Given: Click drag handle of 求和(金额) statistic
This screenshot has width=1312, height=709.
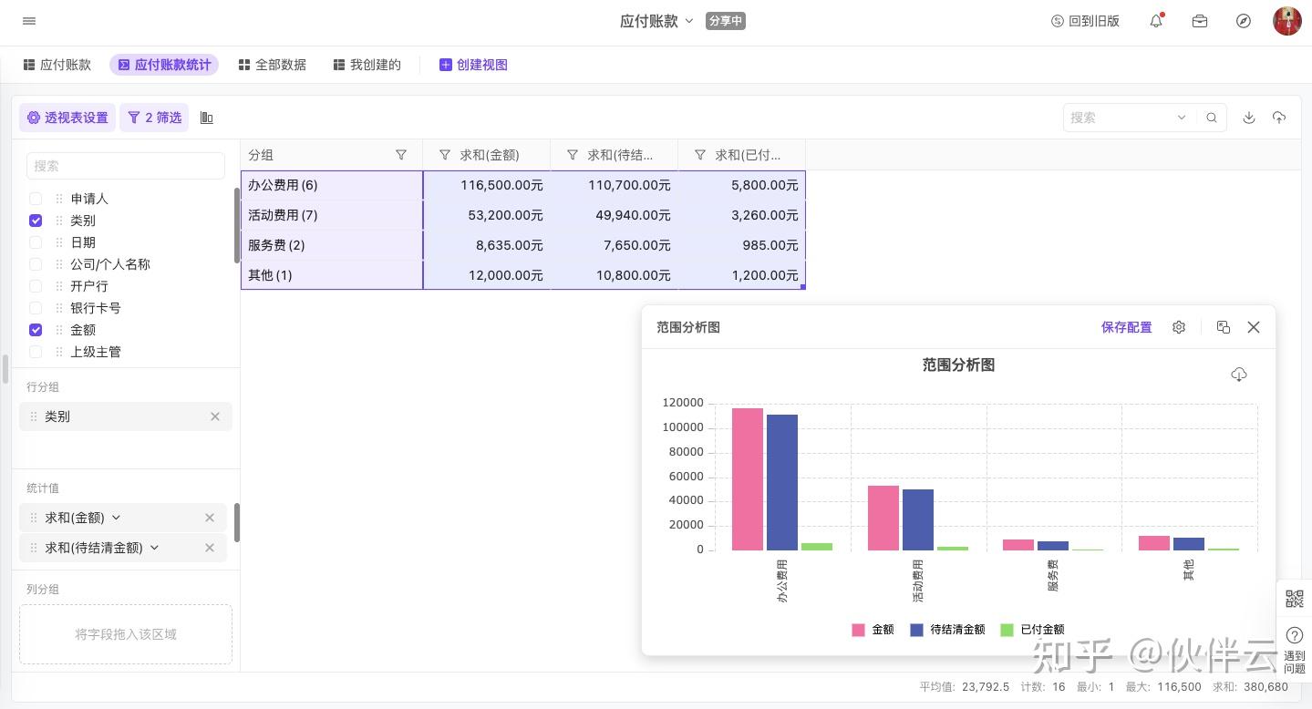Looking at the screenshot, I should (34, 518).
